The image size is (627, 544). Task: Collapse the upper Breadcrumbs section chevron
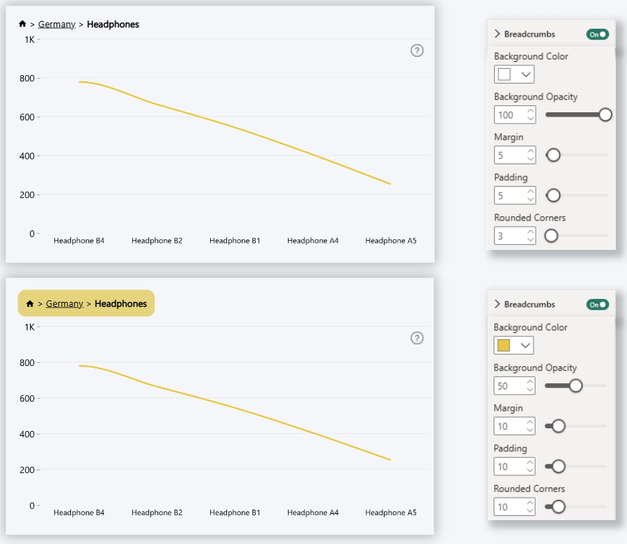(x=498, y=34)
